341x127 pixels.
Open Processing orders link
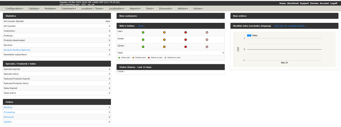pos(9,112)
